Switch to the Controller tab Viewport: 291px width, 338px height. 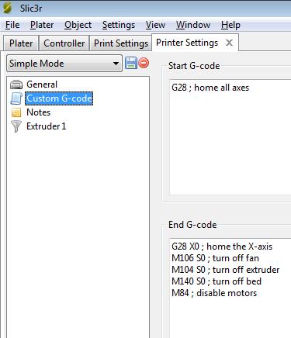tap(64, 43)
